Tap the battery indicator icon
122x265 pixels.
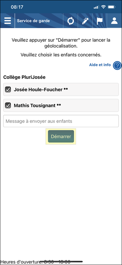111,7
